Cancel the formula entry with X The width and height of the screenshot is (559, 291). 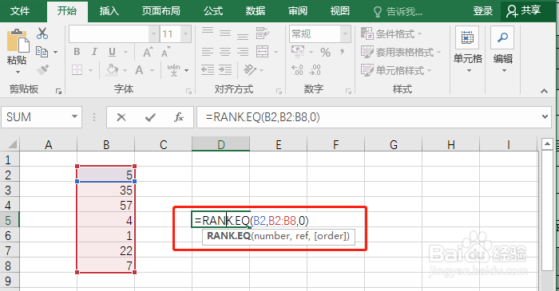pyautogui.click(x=121, y=117)
